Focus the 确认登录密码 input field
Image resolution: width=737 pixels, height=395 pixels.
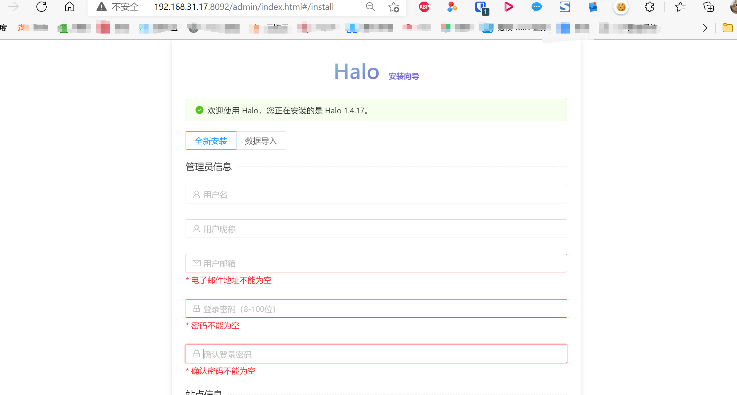click(376, 354)
